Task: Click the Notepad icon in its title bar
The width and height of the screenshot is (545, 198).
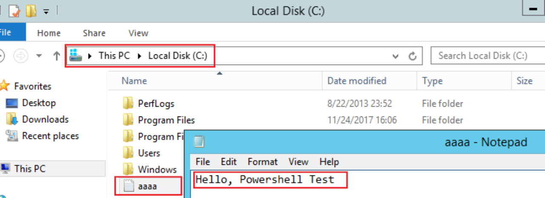Action: (x=199, y=142)
